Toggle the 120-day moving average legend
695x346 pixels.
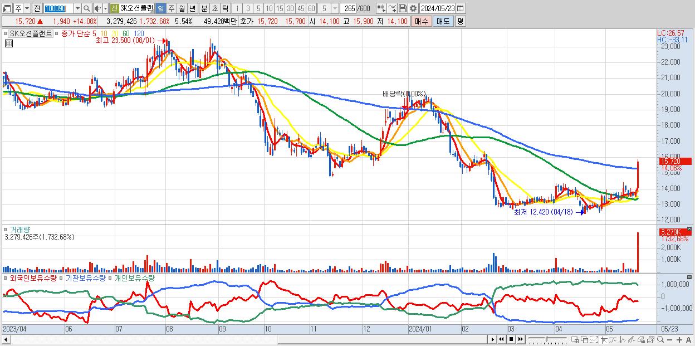point(139,33)
